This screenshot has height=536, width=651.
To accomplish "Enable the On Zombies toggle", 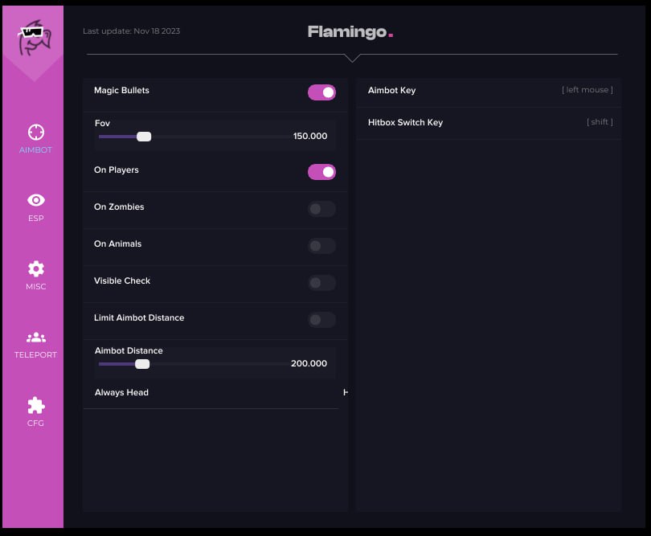I will click(x=321, y=209).
